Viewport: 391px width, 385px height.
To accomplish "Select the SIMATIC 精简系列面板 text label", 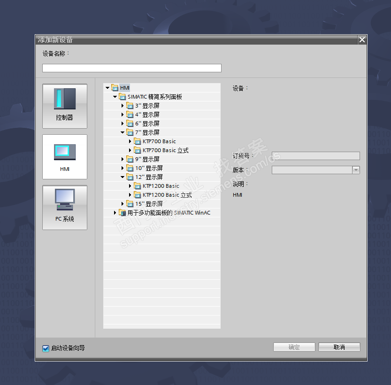I will 154,97.
